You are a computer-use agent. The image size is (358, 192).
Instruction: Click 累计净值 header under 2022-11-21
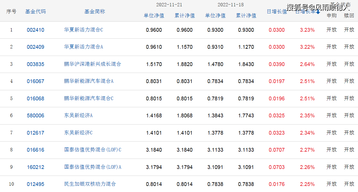point(185,16)
